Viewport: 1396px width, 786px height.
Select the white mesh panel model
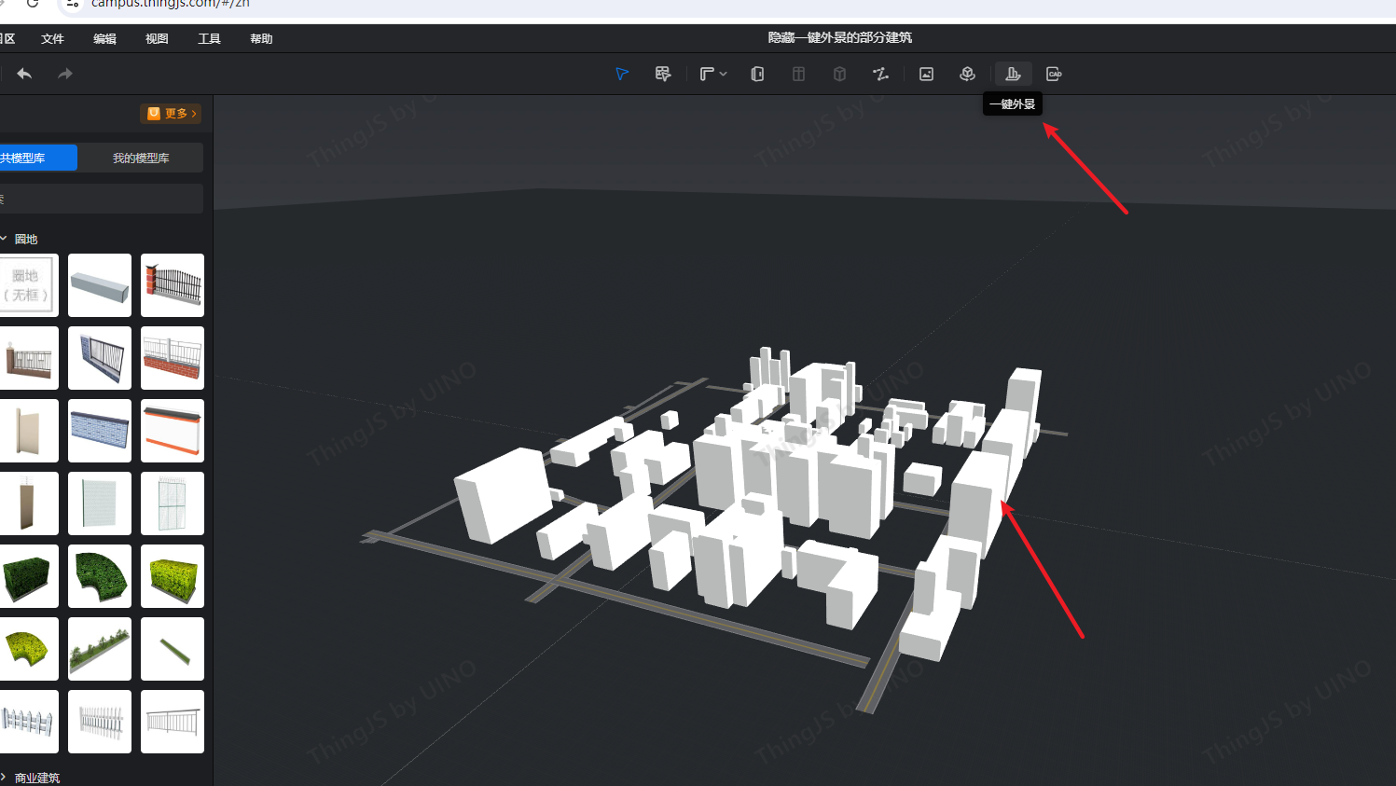100,503
